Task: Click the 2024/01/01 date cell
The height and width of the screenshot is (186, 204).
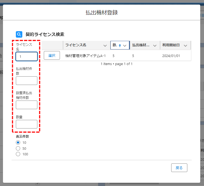Action: click(171, 56)
